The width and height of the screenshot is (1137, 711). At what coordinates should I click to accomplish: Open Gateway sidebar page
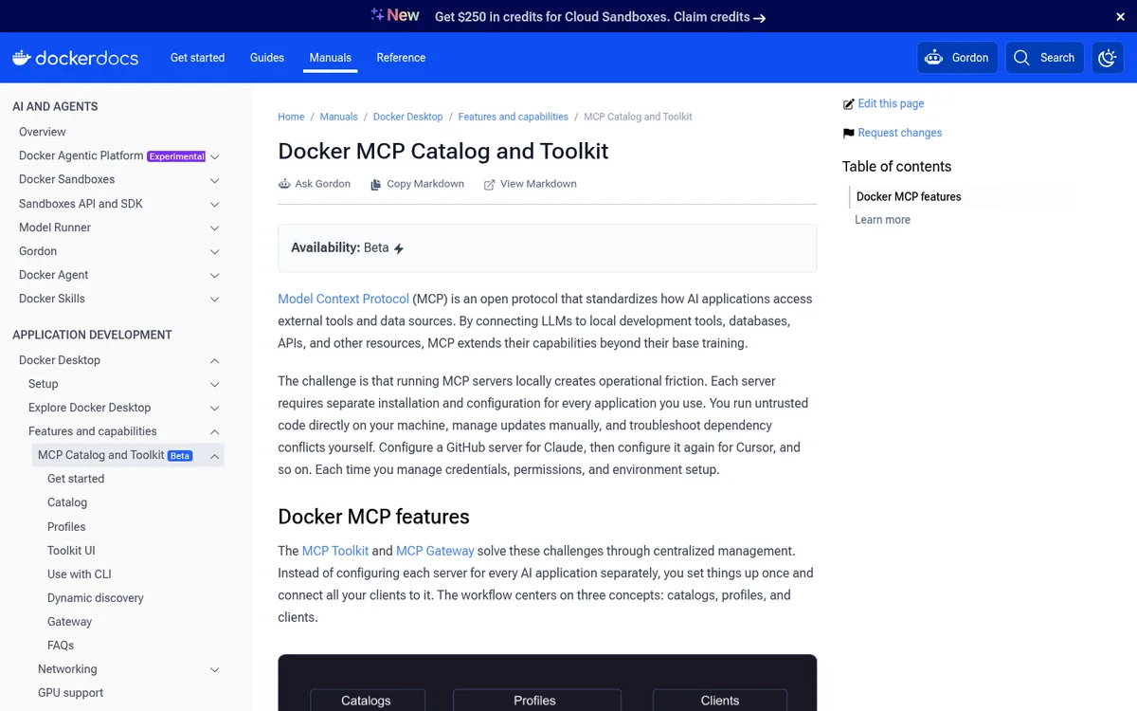click(70, 622)
